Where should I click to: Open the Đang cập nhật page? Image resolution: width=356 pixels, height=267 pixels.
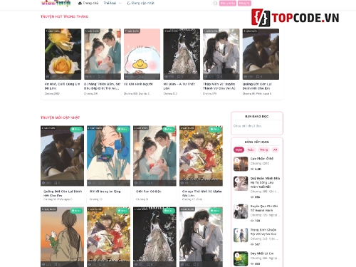coord(141,4)
